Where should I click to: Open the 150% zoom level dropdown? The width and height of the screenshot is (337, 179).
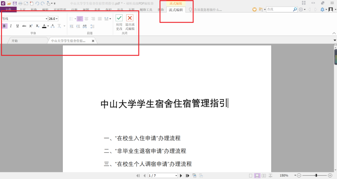295,176
